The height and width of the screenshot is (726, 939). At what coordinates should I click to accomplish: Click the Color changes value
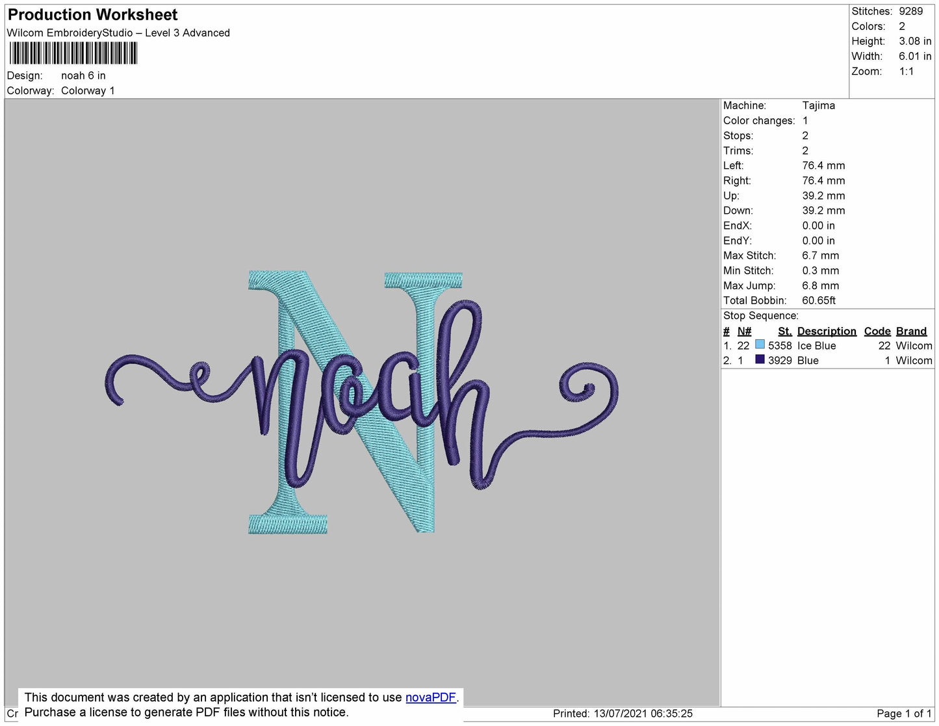pyautogui.click(x=805, y=120)
